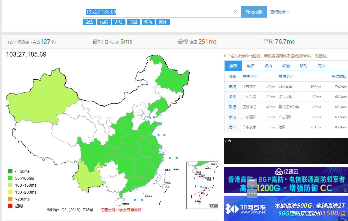This screenshot has width=348, height=221.
Task: Toggle the 多线 filter under search box
Action: (x=119, y=22)
